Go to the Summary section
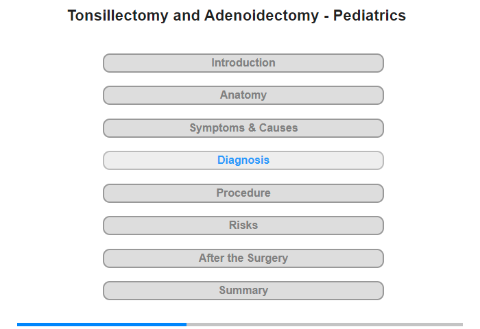 (x=243, y=291)
